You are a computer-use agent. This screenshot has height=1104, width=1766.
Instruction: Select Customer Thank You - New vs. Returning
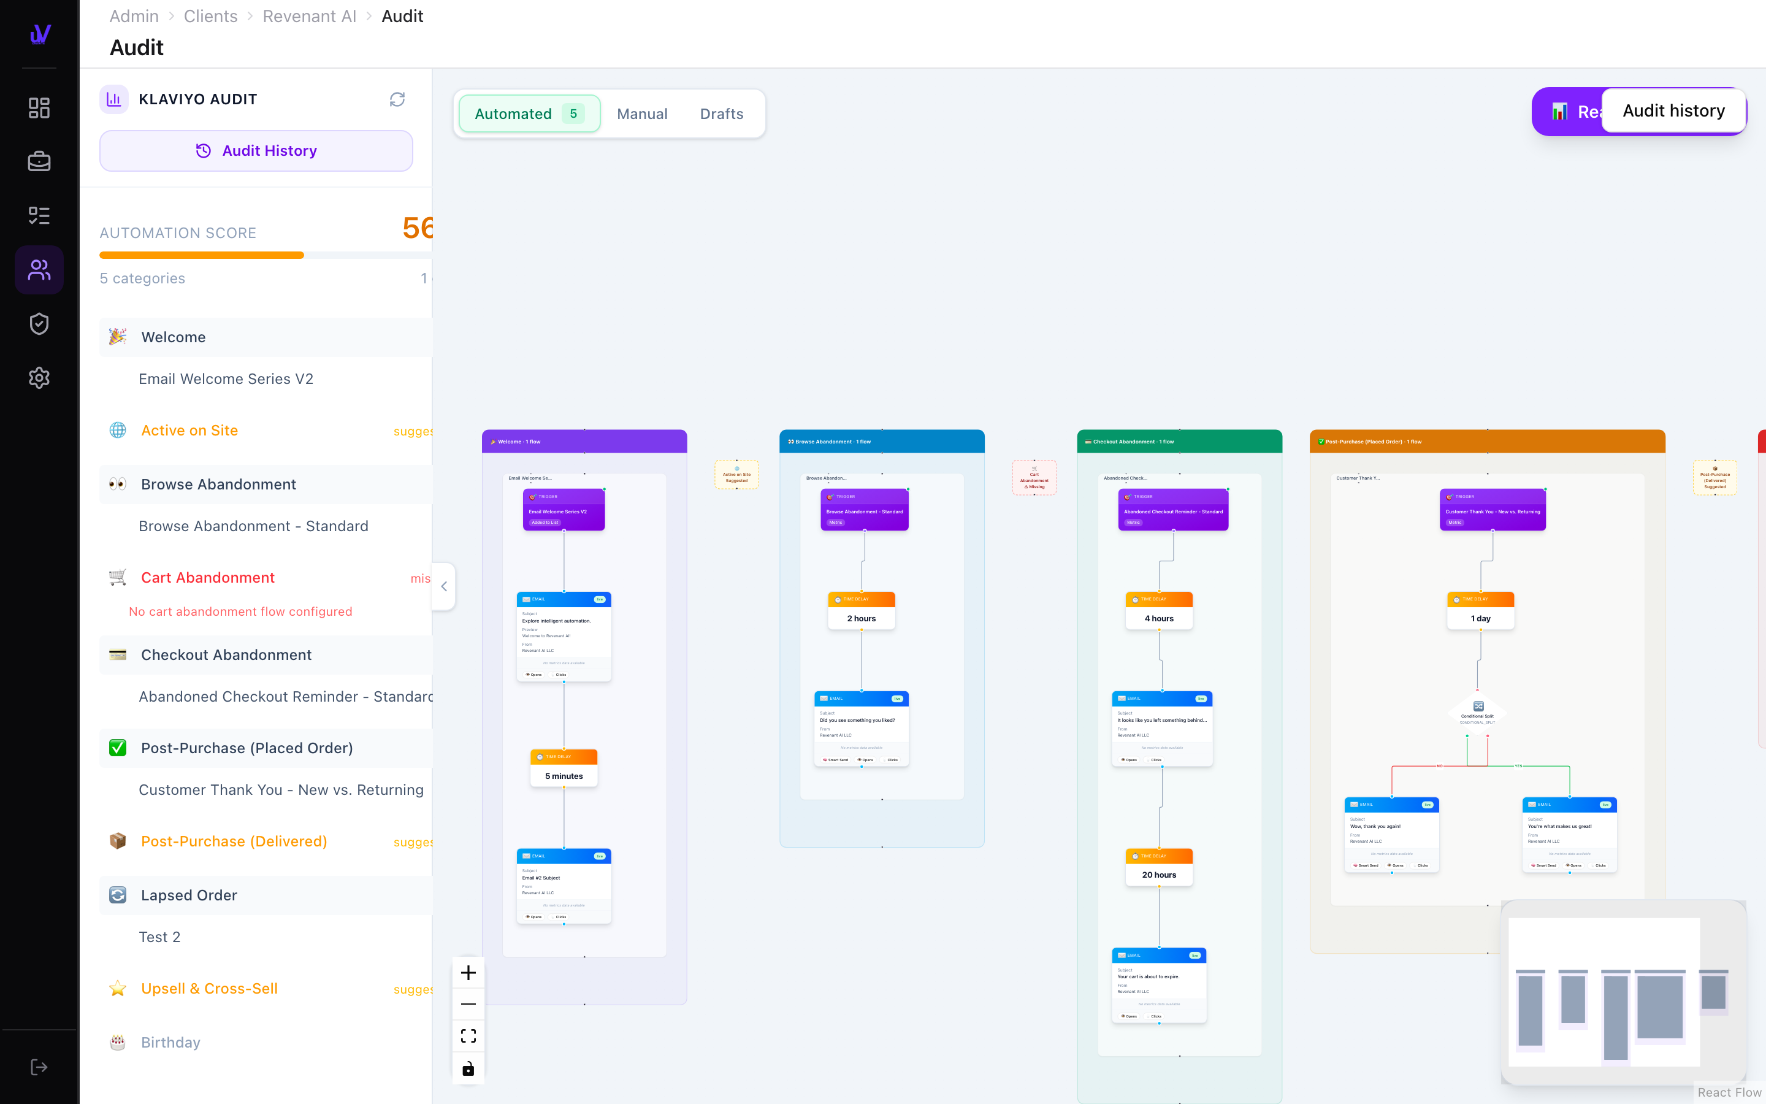coord(281,790)
